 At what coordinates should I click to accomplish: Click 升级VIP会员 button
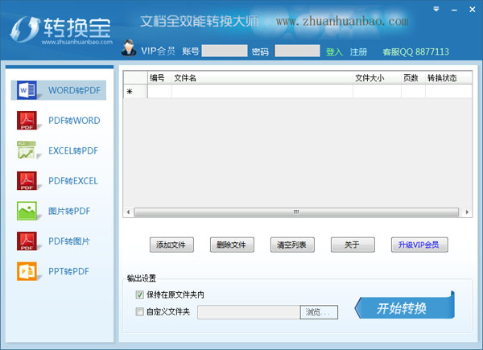pyautogui.click(x=419, y=245)
